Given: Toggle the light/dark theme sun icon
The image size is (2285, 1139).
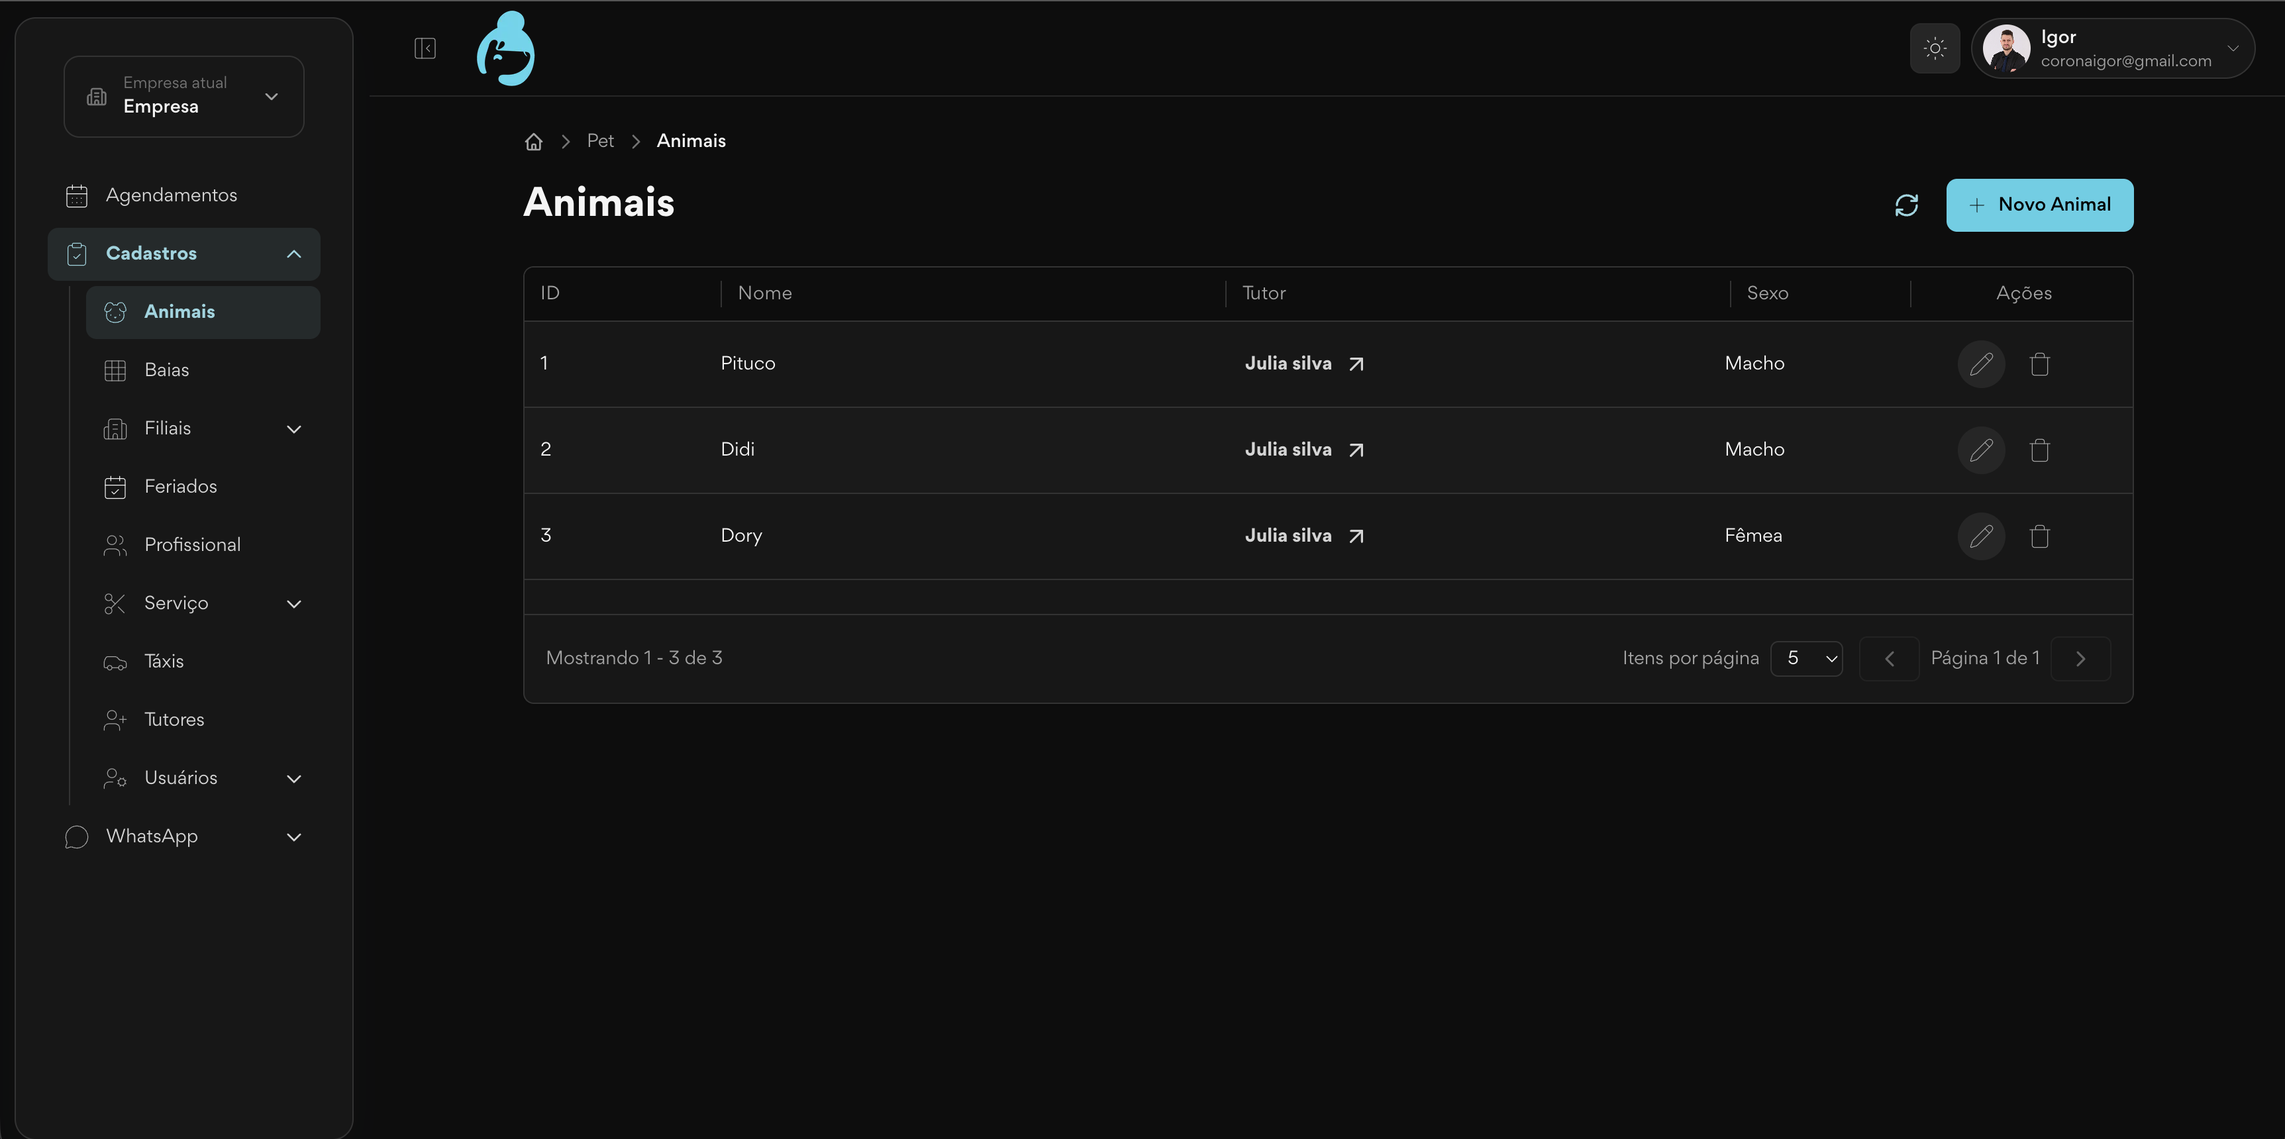Looking at the screenshot, I should [1935, 48].
